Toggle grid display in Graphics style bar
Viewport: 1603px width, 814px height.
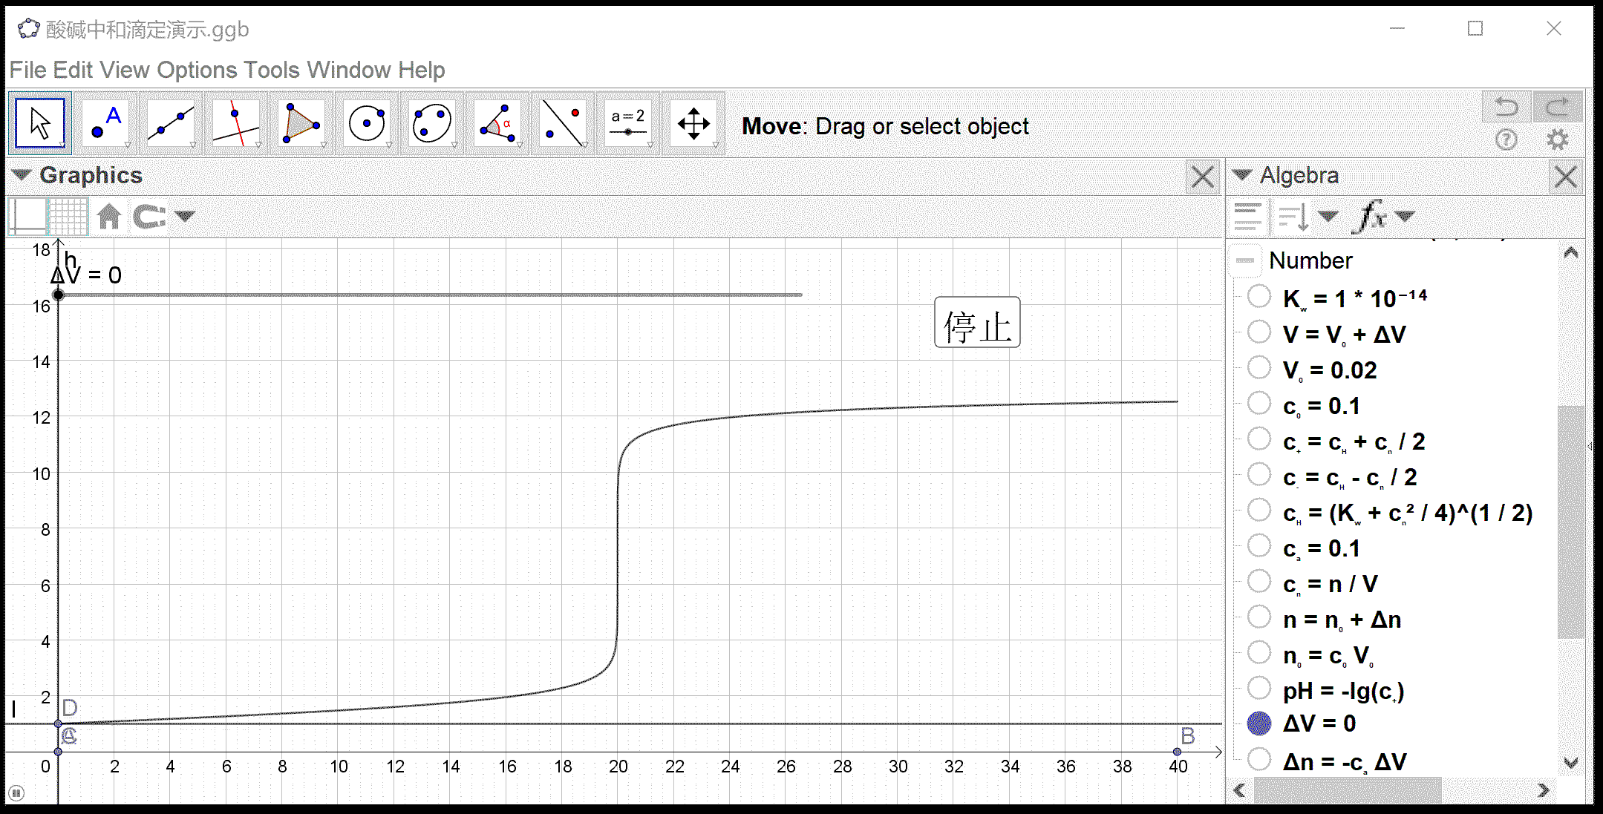[x=68, y=217]
